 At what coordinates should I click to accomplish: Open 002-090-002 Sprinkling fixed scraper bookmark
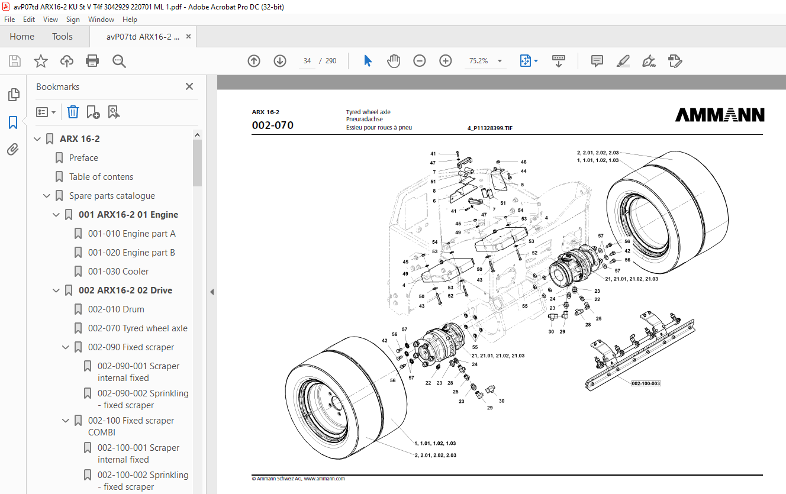(x=143, y=399)
